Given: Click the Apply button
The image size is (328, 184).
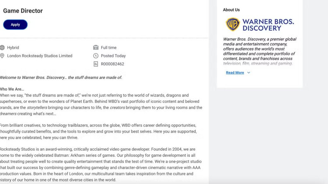Looking at the screenshot, I should tap(15, 25).
